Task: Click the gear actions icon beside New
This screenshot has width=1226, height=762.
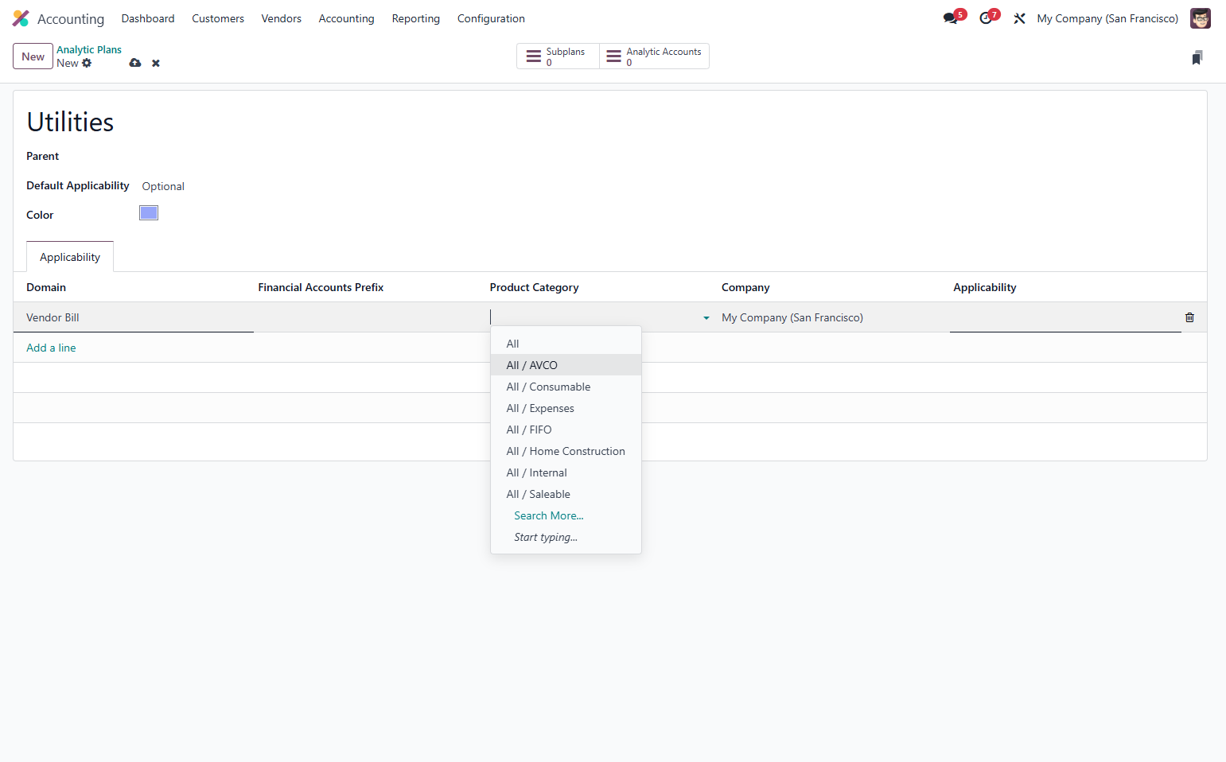Action: (87, 63)
